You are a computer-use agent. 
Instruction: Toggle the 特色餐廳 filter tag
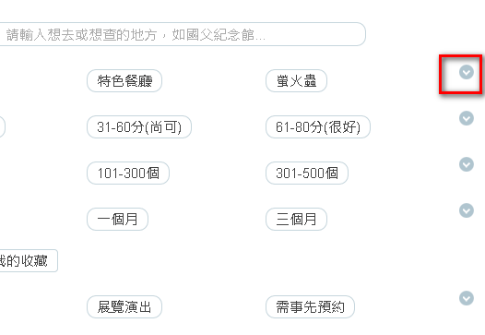(x=124, y=81)
